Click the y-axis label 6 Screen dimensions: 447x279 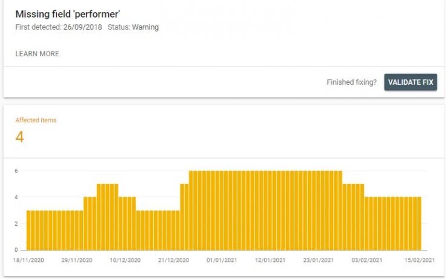tap(17, 171)
